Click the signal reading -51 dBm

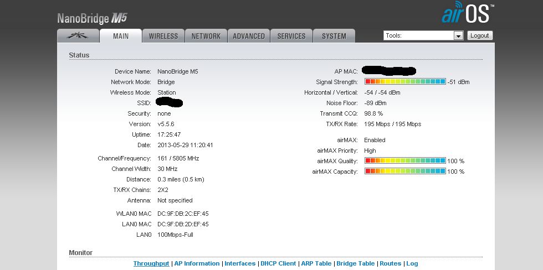pos(459,82)
